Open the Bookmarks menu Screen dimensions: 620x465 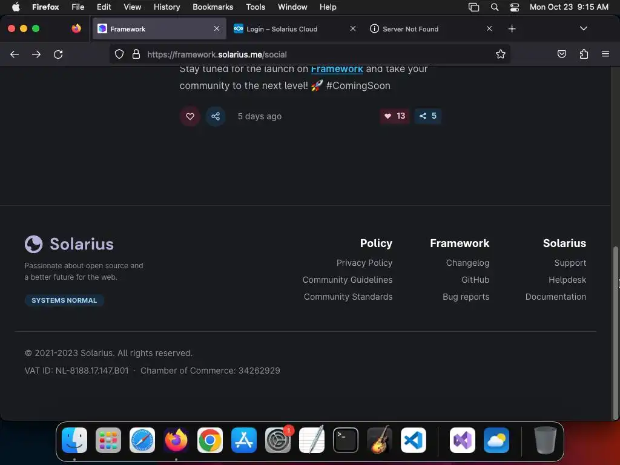click(213, 7)
